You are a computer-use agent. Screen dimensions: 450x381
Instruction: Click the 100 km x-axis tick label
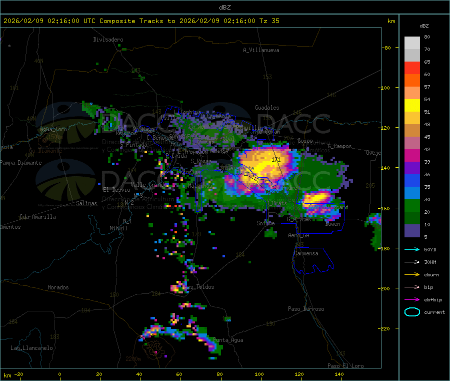point(259,374)
